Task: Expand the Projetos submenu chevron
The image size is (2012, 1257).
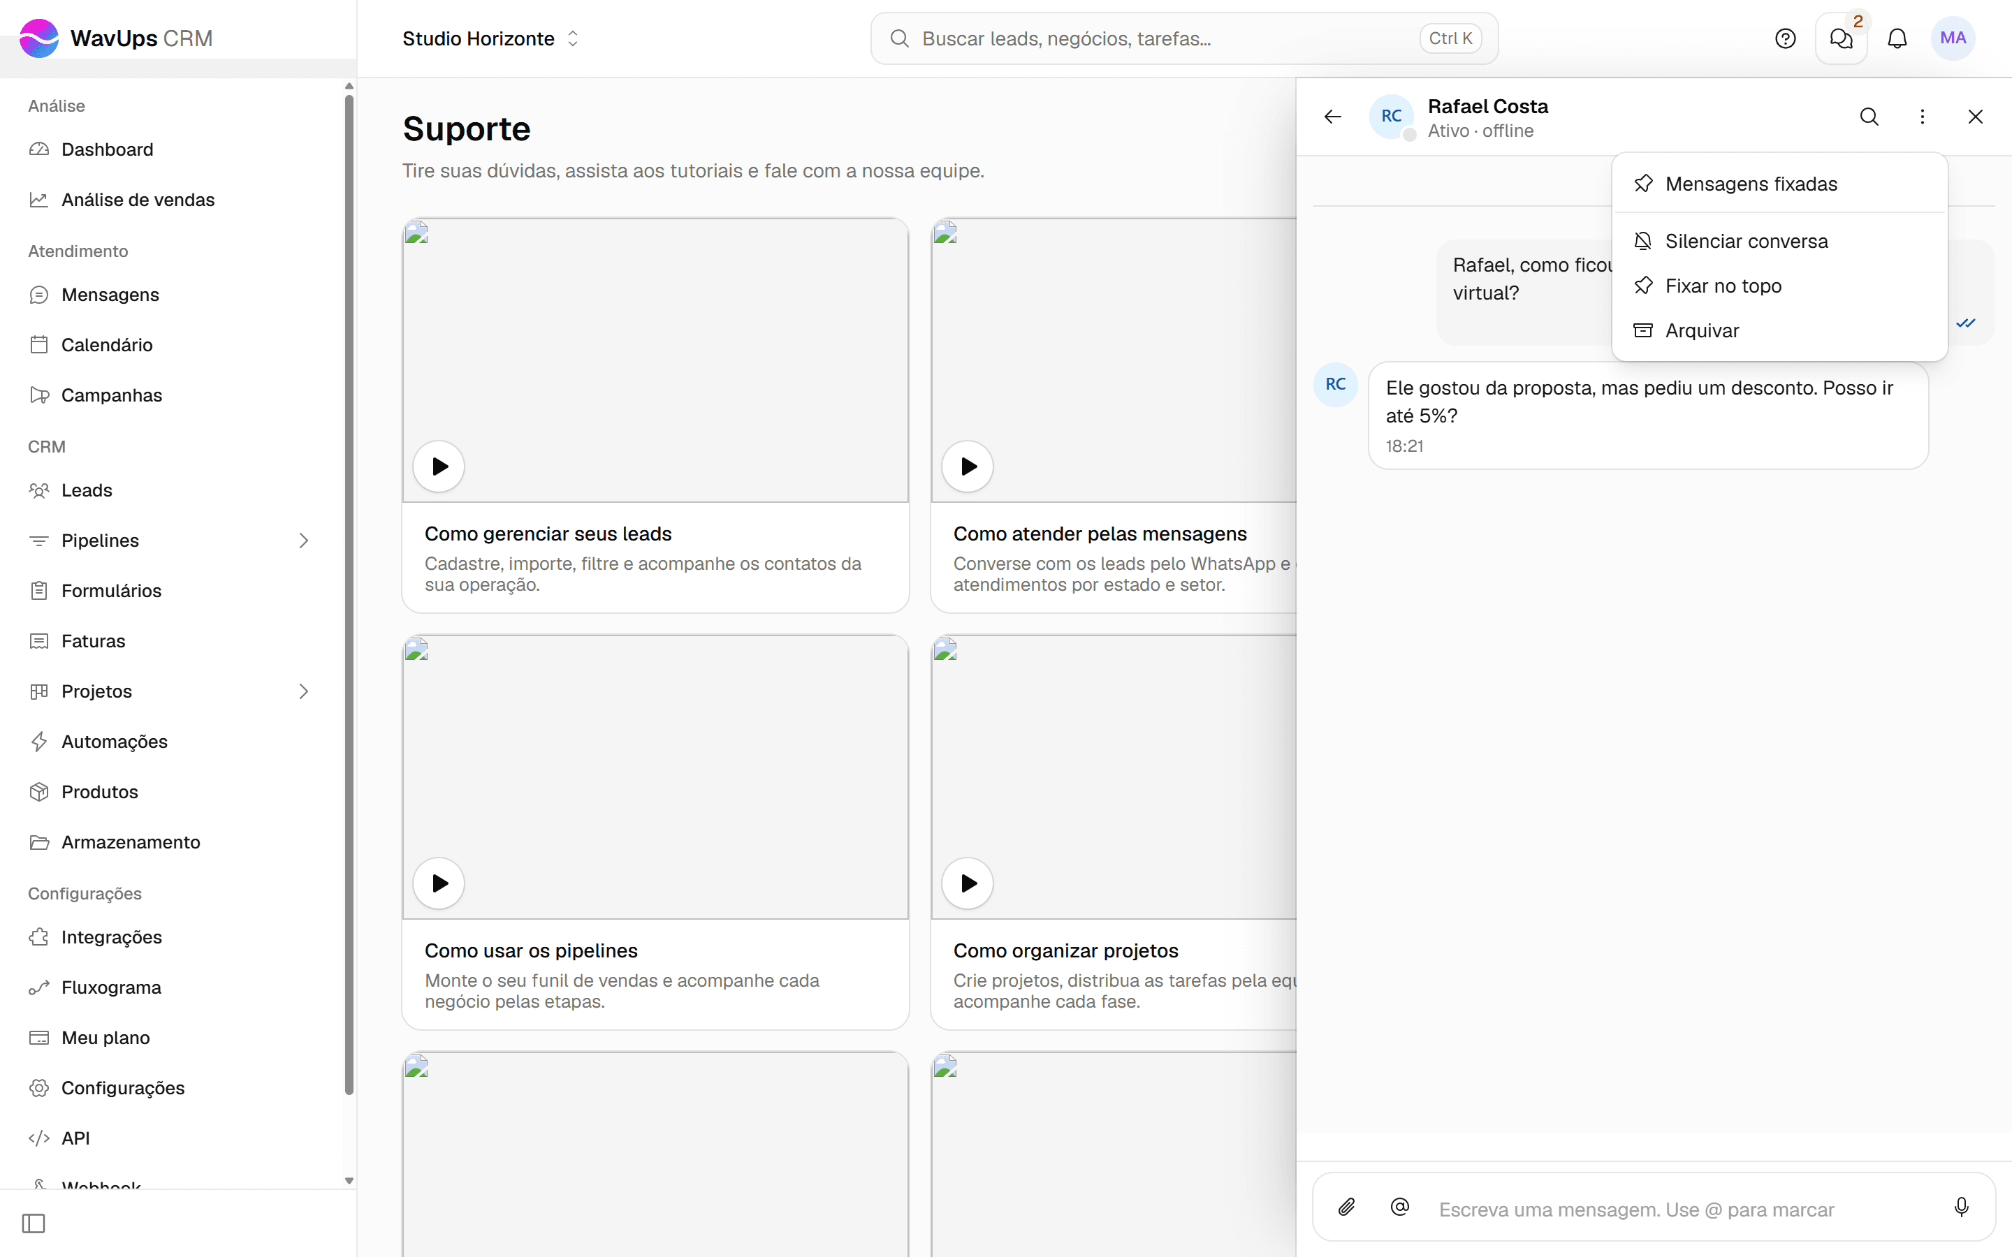Action: [303, 691]
